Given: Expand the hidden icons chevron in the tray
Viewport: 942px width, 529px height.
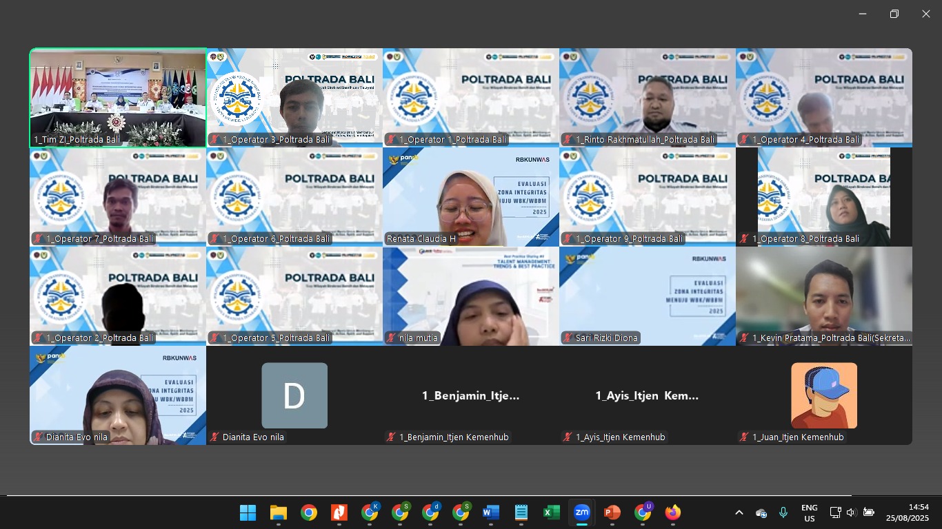Looking at the screenshot, I should 739,512.
